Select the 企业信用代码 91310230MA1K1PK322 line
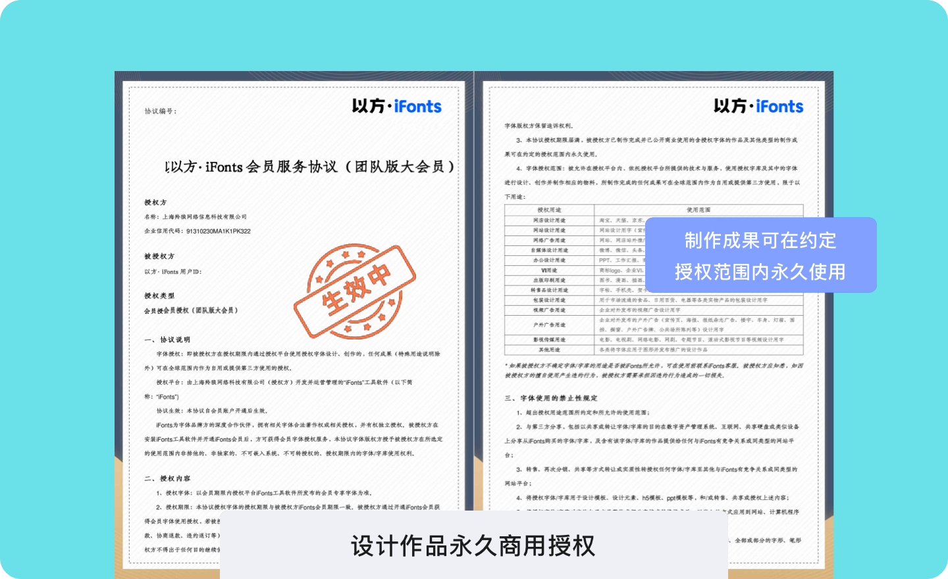Viewport: 948px width, 579px height. point(197,231)
